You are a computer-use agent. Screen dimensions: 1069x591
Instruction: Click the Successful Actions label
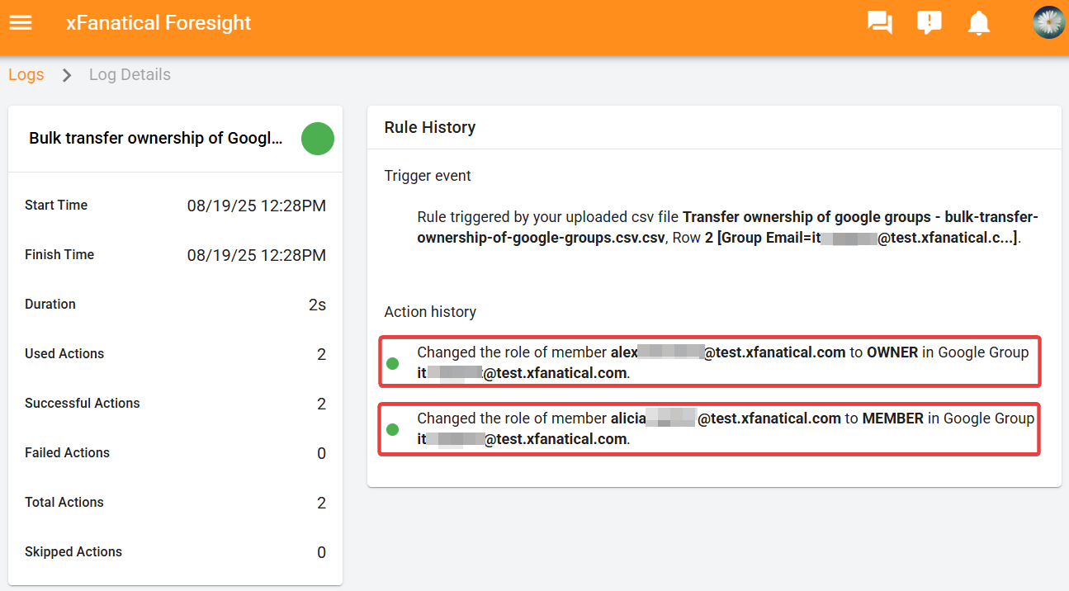point(83,404)
